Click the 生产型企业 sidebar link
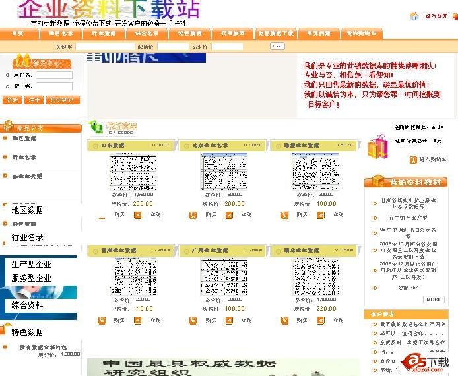The image size is (458, 376). (31, 265)
